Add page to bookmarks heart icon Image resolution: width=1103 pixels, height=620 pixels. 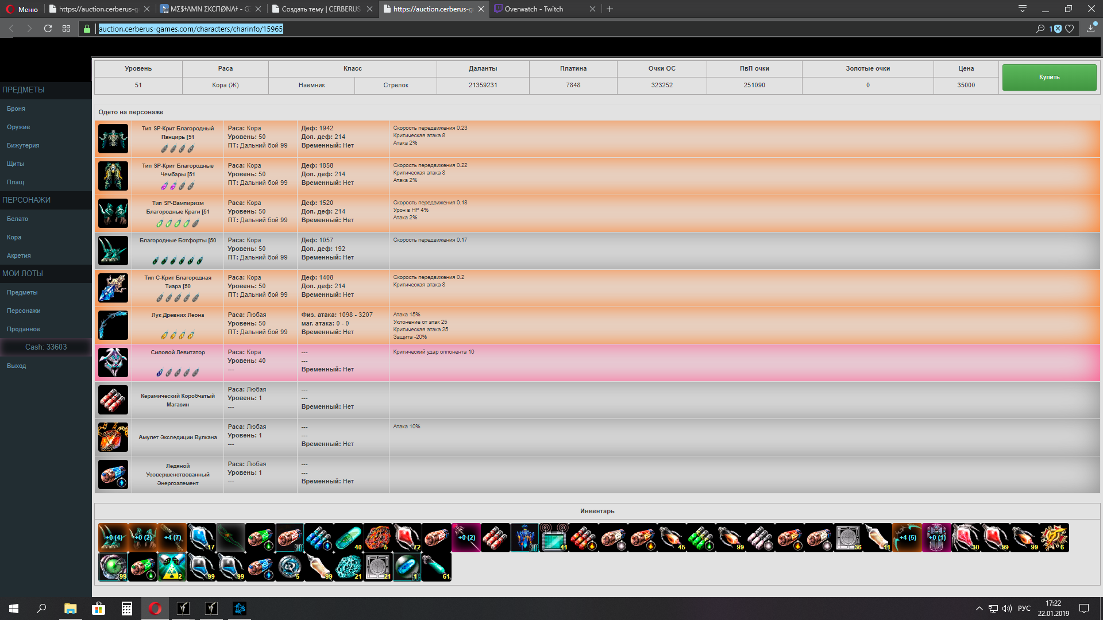pos(1069,29)
